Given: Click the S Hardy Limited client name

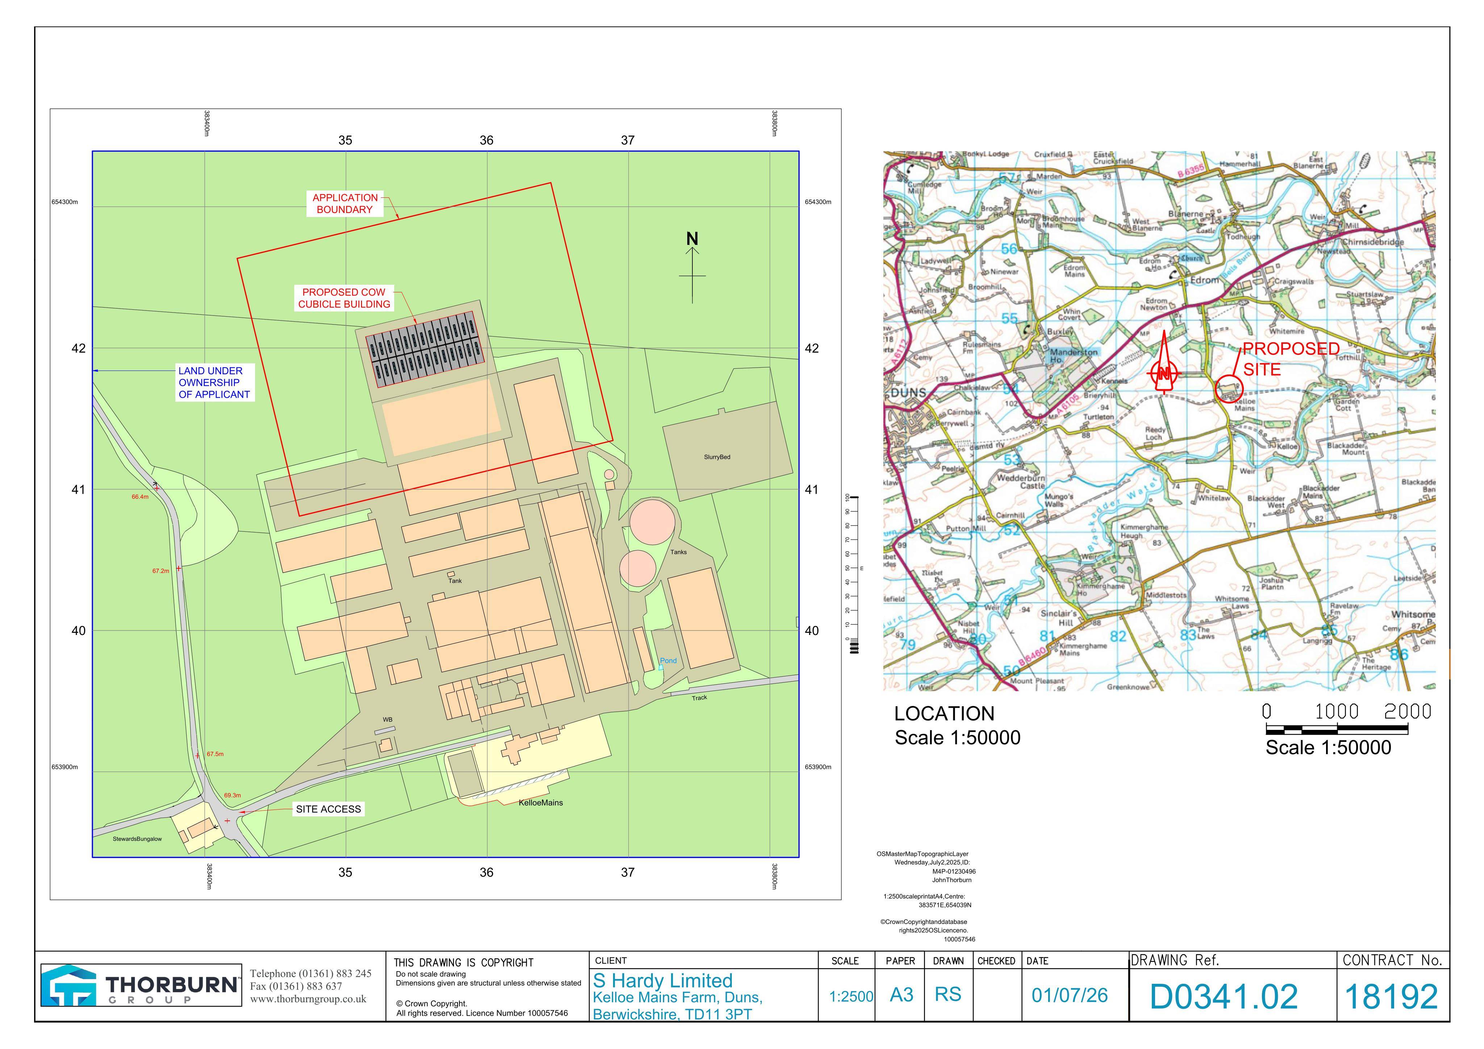Looking at the screenshot, I should coord(663,980).
